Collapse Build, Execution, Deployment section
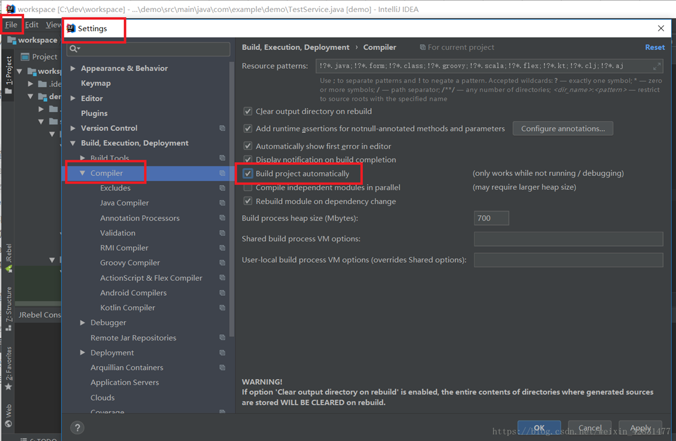This screenshot has width=676, height=441. click(73, 143)
